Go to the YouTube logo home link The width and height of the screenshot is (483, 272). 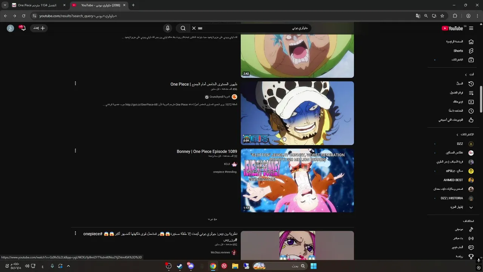pos(452,28)
